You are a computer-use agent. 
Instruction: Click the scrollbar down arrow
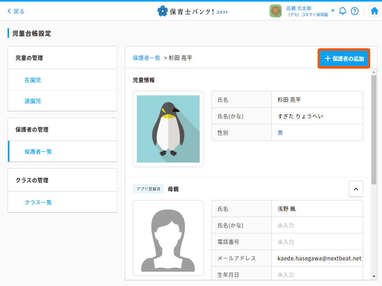click(374, 276)
